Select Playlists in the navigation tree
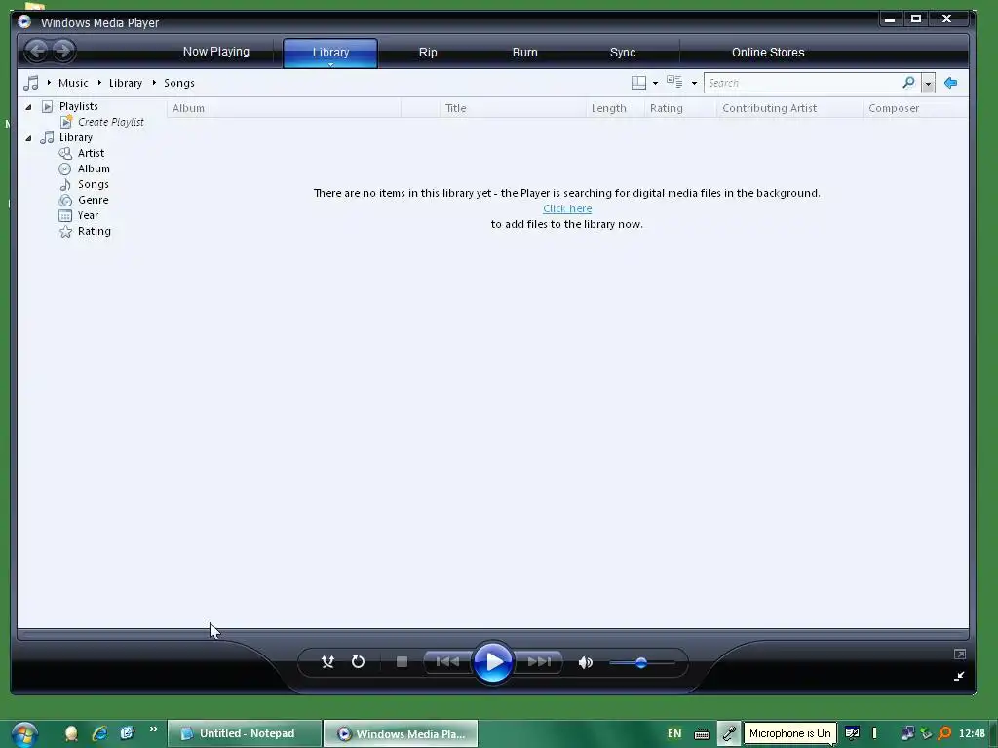998x748 pixels. 78,106
